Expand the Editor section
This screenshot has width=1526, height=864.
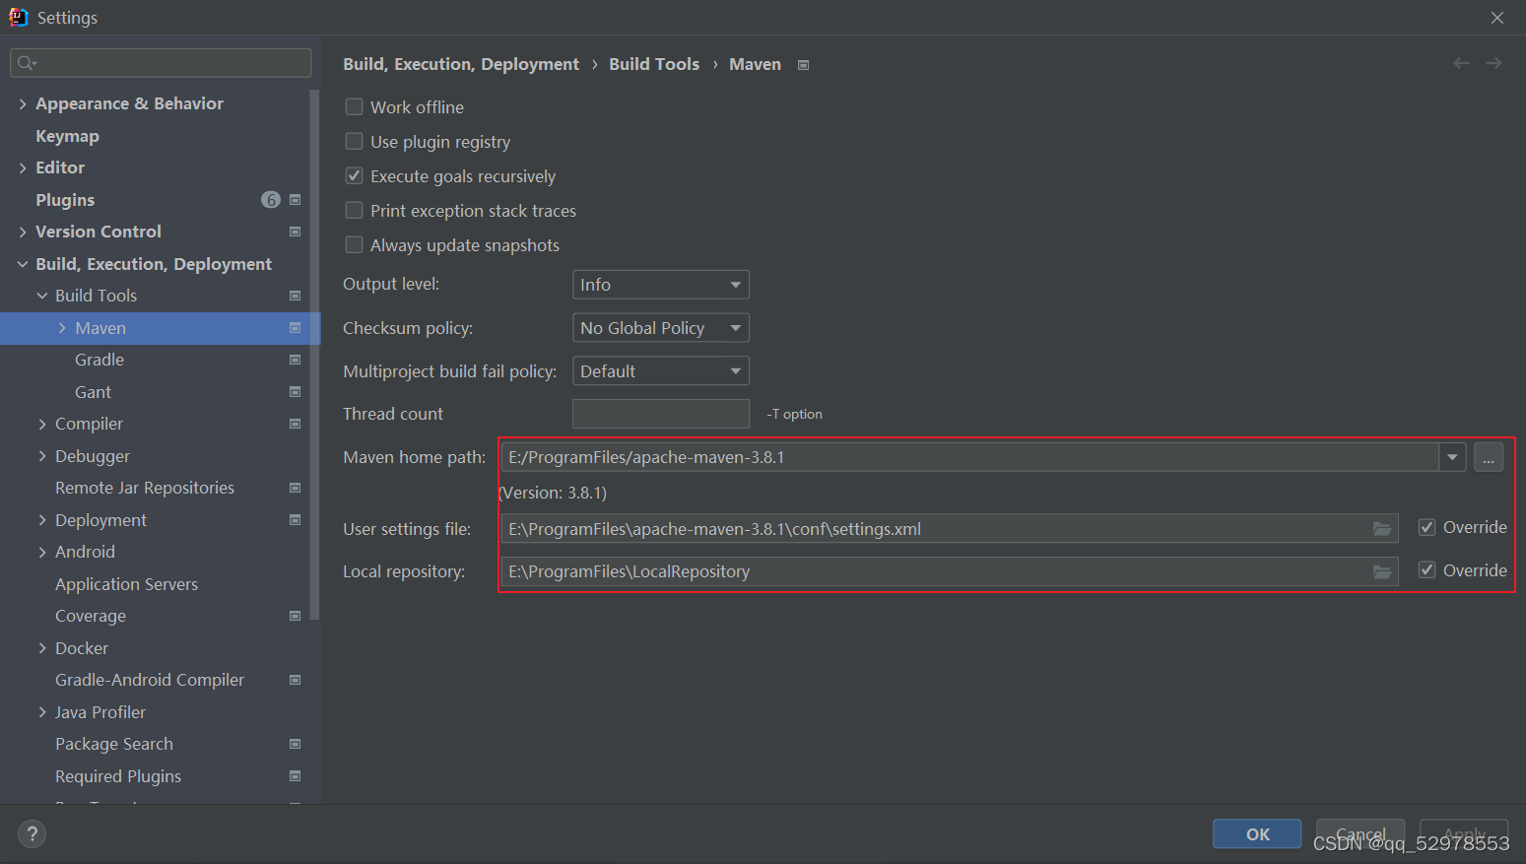coord(23,167)
